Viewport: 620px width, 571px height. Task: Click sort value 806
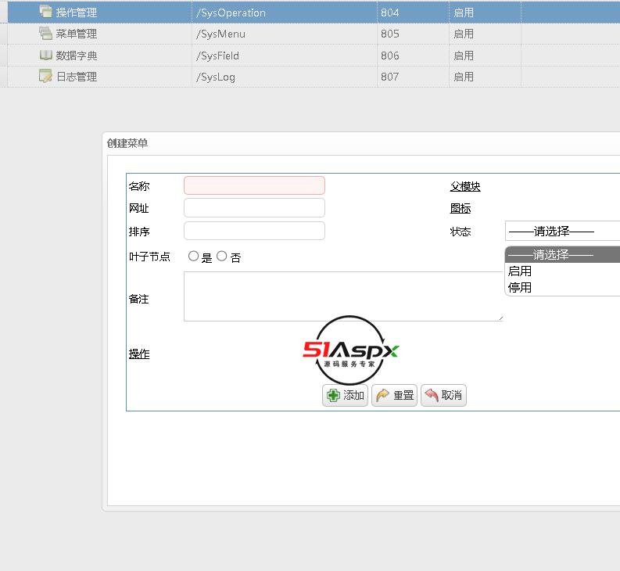point(390,56)
